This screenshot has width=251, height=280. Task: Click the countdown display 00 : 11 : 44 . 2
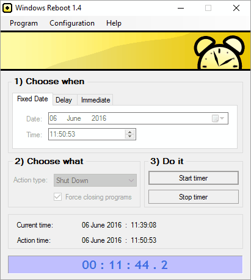[125, 265]
